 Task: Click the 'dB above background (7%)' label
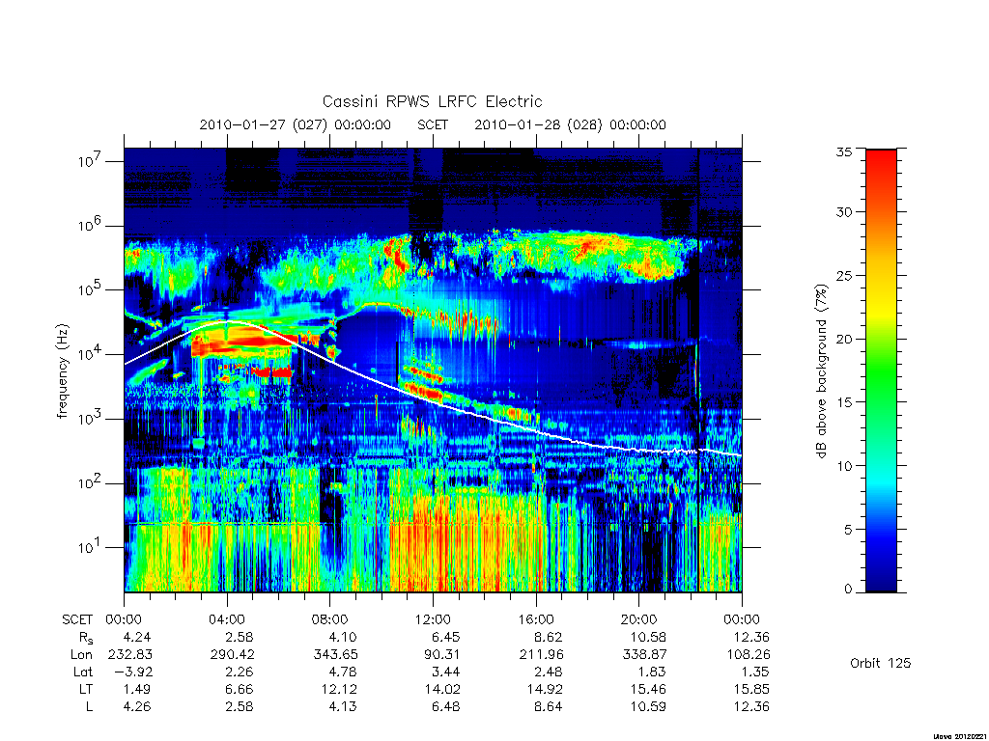[821, 371]
